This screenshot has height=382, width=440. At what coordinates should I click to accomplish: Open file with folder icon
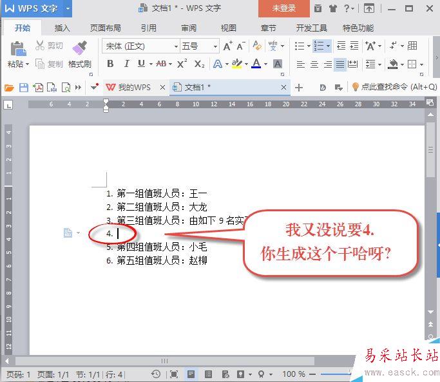click(x=9, y=88)
